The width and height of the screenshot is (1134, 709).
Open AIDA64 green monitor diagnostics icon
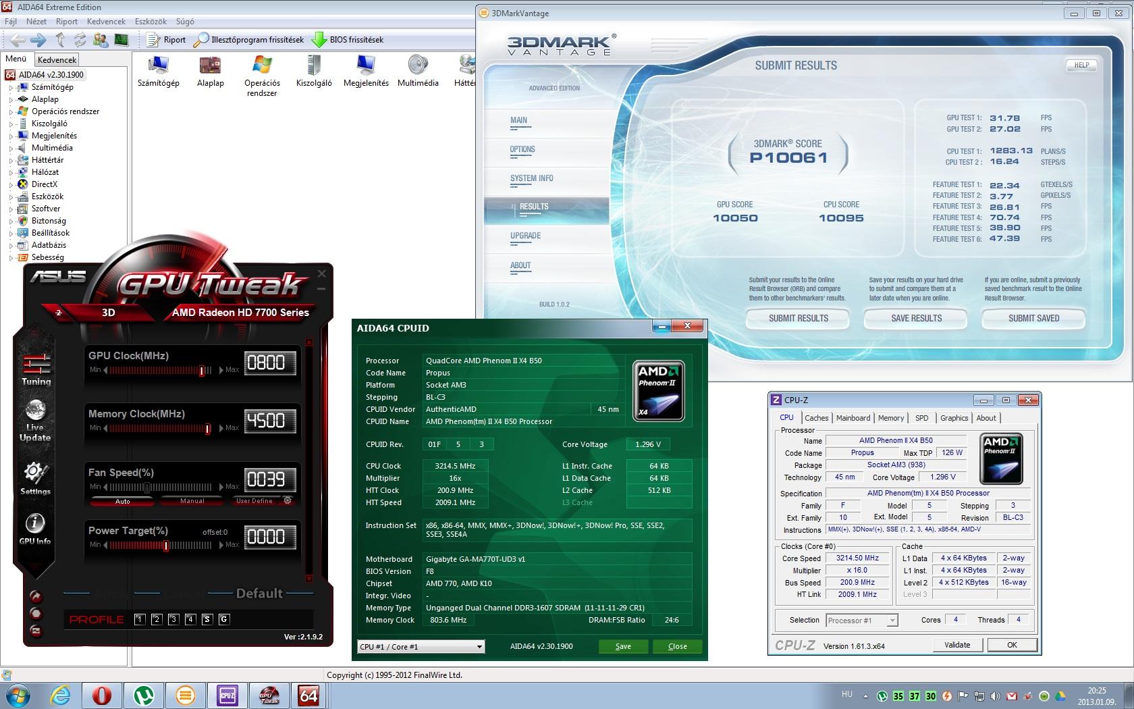(121, 40)
